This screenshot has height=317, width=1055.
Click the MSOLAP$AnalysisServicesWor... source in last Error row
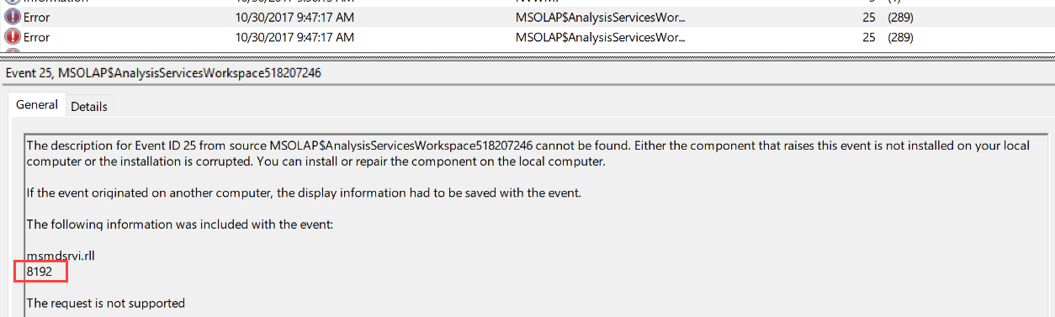pos(600,37)
